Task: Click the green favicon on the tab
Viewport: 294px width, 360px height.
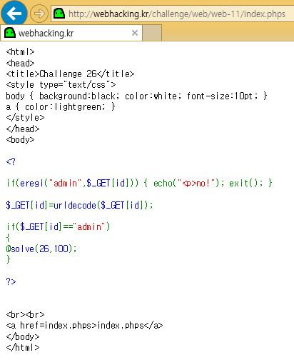Action: point(10,33)
